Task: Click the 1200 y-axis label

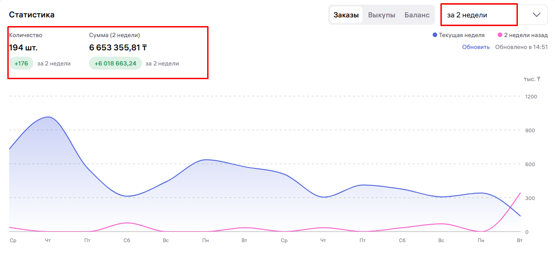Action: point(531,97)
